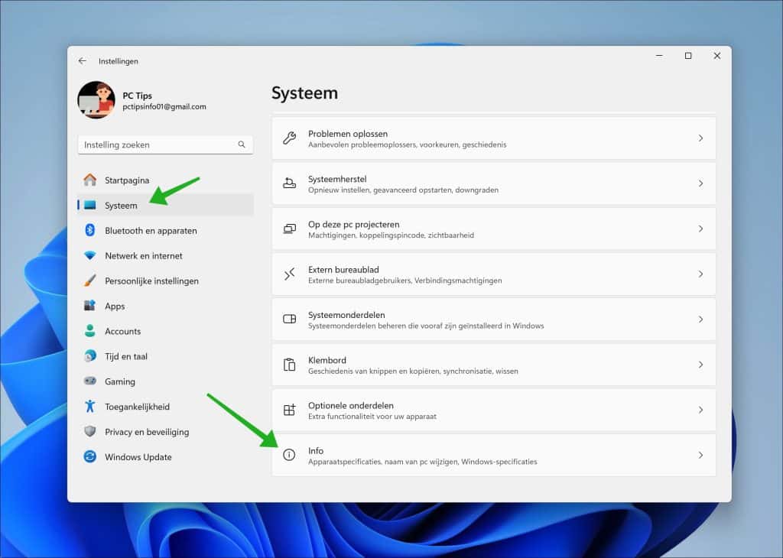Click the Bluetooth icon in sidebar
The image size is (783, 558).
click(x=90, y=230)
